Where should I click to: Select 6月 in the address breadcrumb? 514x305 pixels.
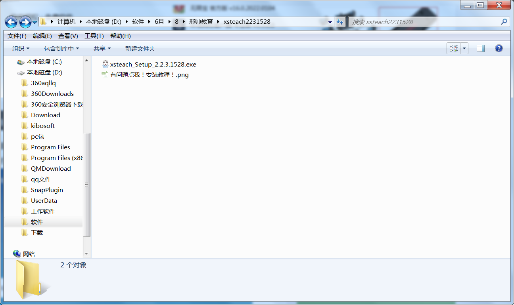(159, 22)
